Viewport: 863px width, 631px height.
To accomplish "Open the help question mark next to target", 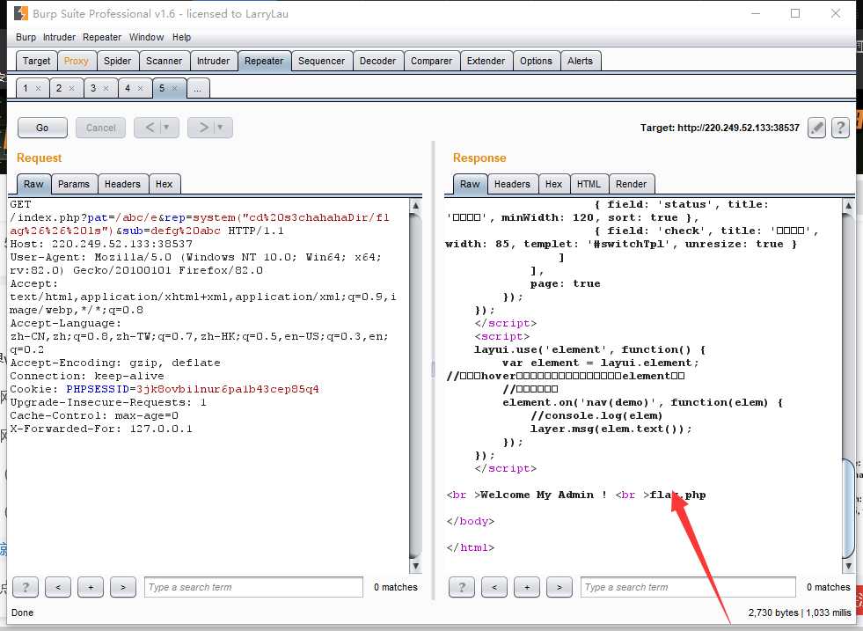I will pos(840,128).
